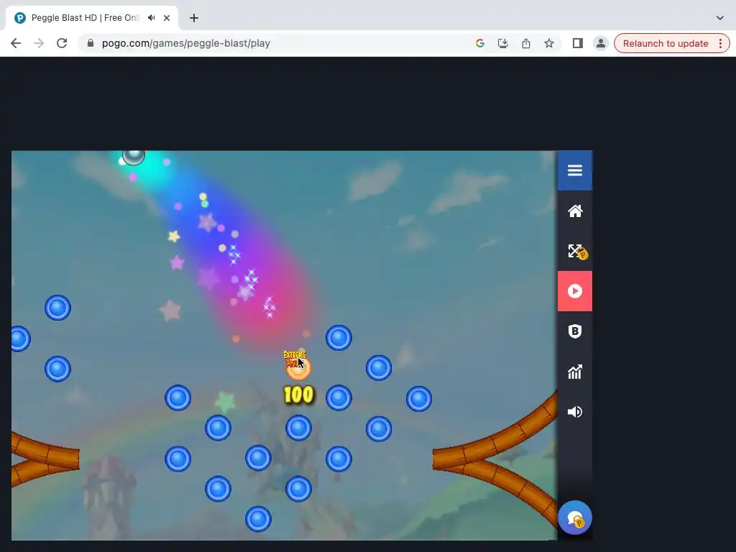Image resolution: width=736 pixels, height=552 pixels.
Task: Go forward in browser history
Action: coord(39,43)
